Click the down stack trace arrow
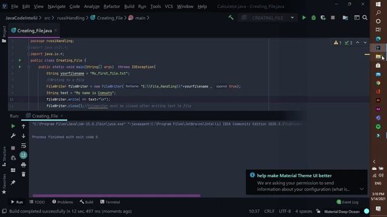This screenshot has width=387, height=217. tap(24, 136)
